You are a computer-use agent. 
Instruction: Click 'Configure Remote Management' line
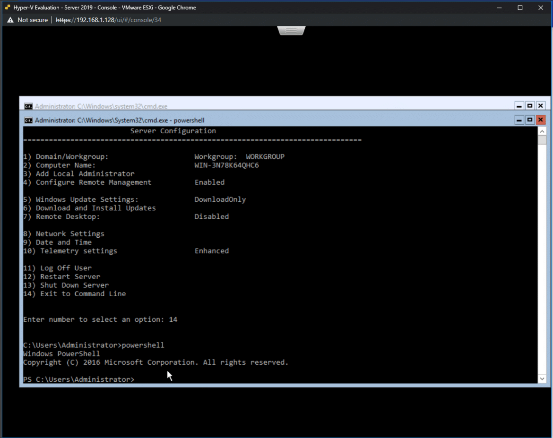tap(87, 182)
